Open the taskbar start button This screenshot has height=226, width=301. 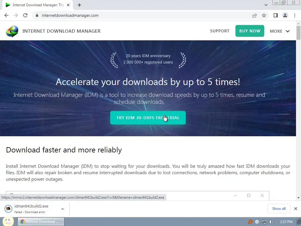click(x=8, y=222)
